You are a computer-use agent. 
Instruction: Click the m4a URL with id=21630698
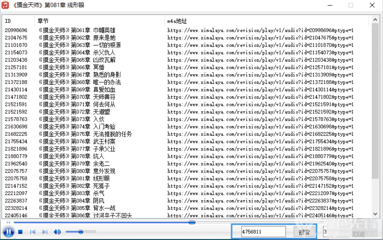(x=260, y=126)
